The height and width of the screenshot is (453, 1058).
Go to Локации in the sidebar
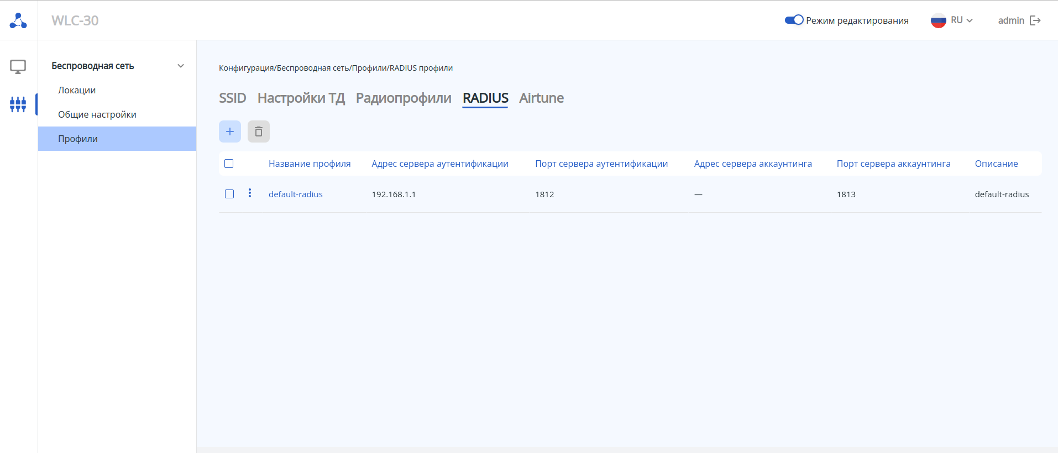(77, 90)
